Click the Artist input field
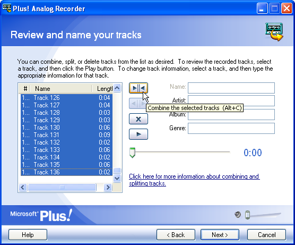 231,100
